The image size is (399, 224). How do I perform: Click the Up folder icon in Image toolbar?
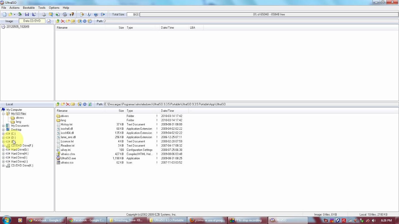[x=58, y=21]
